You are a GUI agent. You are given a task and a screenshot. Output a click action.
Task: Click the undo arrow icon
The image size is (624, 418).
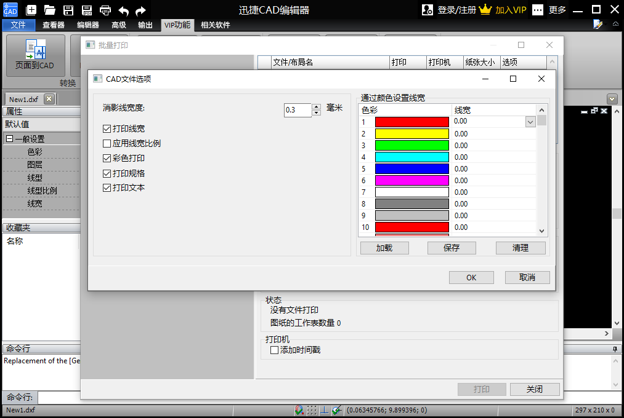tap(123, 10)
